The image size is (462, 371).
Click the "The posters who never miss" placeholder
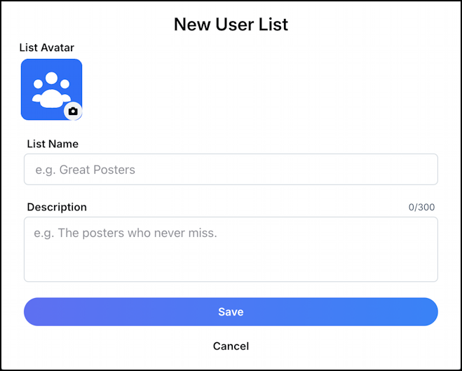coord(137,233)
